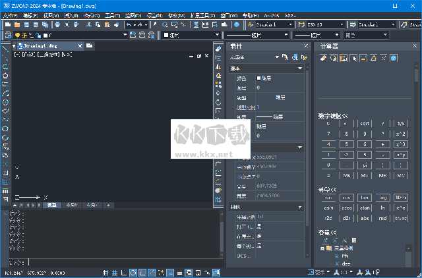Toggle Snap mode in status bar
Viewport: 422px width, 278px height.
click(x=105, y=273)
